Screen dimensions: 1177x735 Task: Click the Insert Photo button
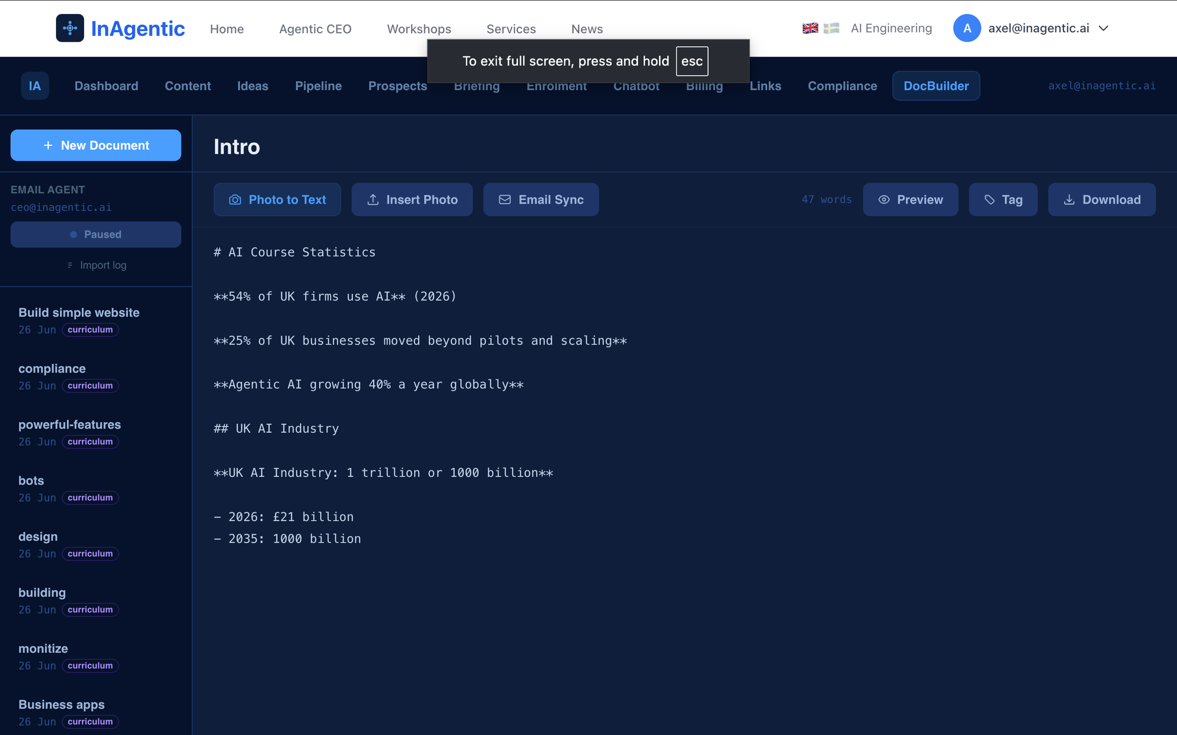coord(412,200)
